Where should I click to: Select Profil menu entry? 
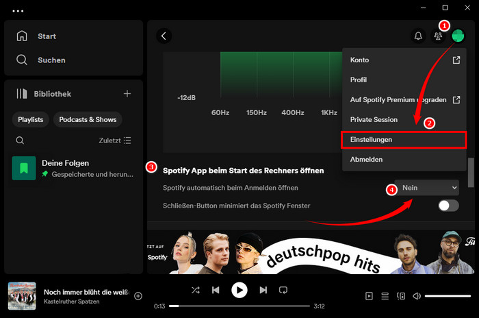click(x=404, y=80)
